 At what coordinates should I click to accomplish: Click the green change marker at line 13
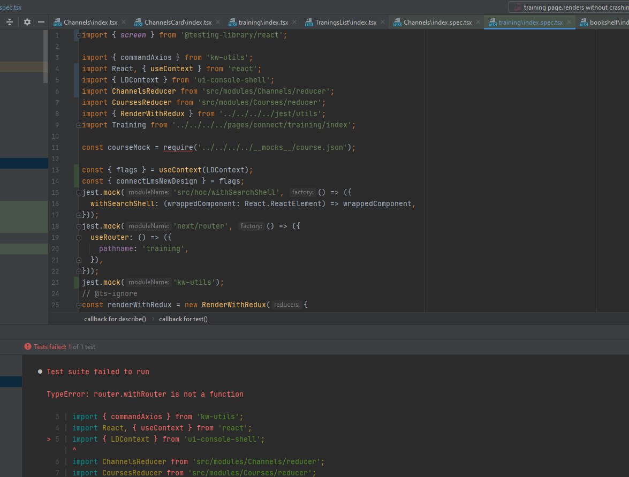(76, 170)
